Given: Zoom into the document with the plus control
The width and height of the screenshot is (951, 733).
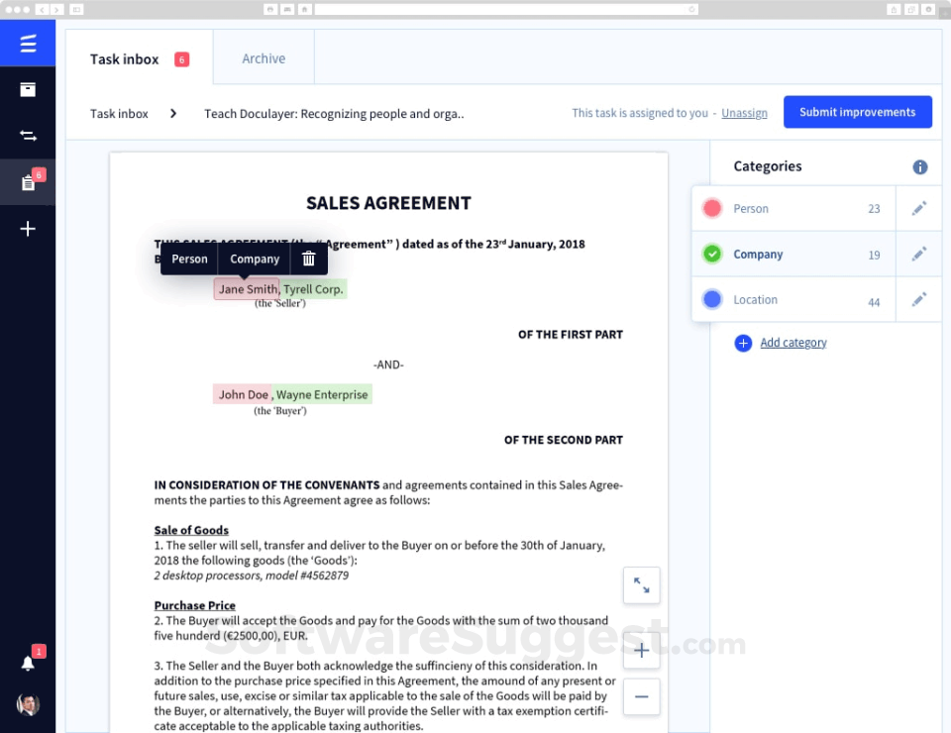Looking at the screenshot, I should pos(641,651).
